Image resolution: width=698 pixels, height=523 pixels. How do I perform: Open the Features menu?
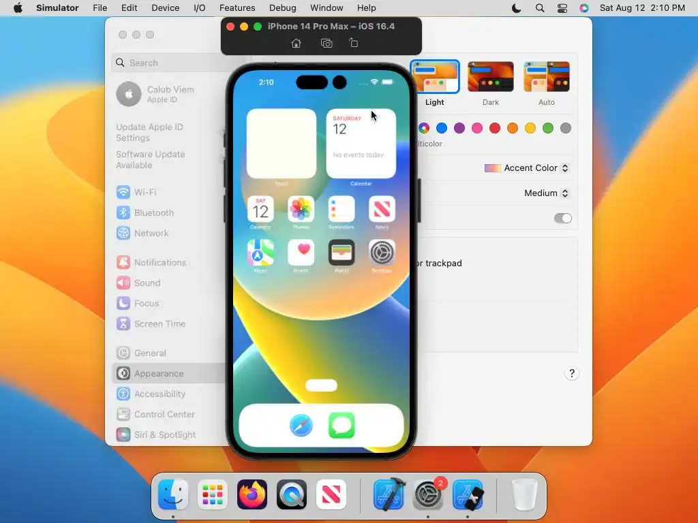coord(237,8)
